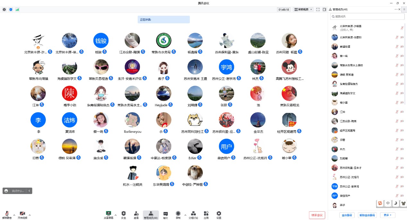Toggle 解除静音 microphone button

pos(7,215)
